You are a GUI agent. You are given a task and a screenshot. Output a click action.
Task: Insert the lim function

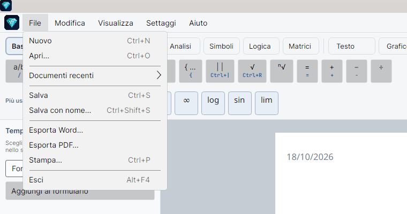(x=267, y=103)
